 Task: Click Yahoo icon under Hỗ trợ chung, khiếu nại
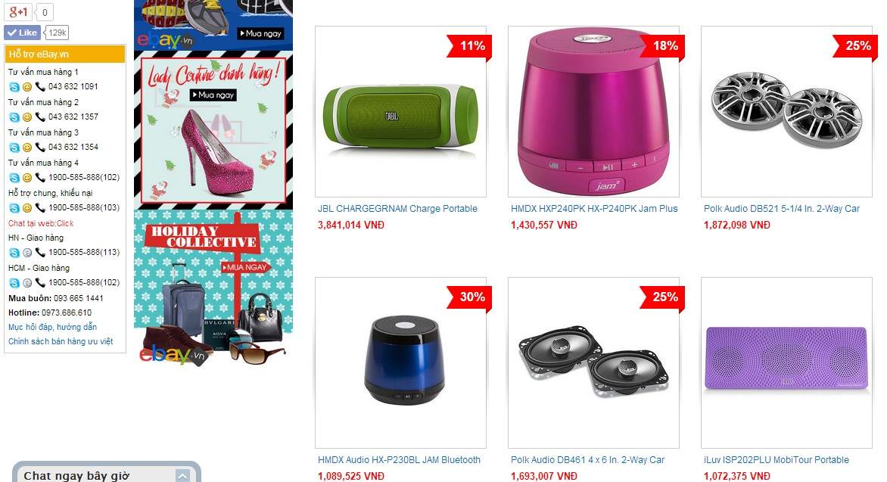tap(26, 208)
